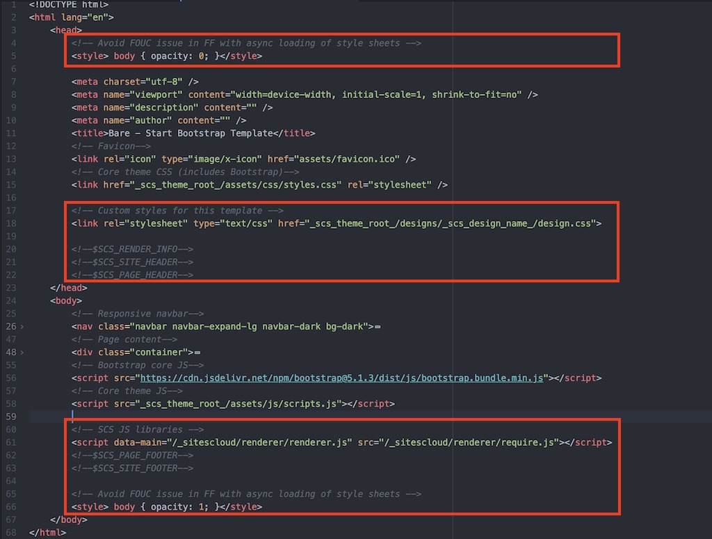Image resolution: width=712 pixels, height=539 pixels.
Task: Select line number 1 in gutter
Action: (x=13, y=5)
